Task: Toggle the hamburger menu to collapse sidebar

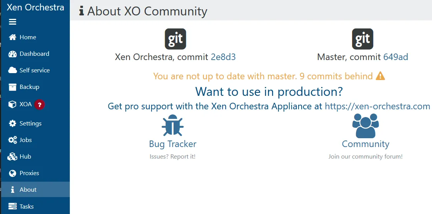Action: (x=13, y=22)
